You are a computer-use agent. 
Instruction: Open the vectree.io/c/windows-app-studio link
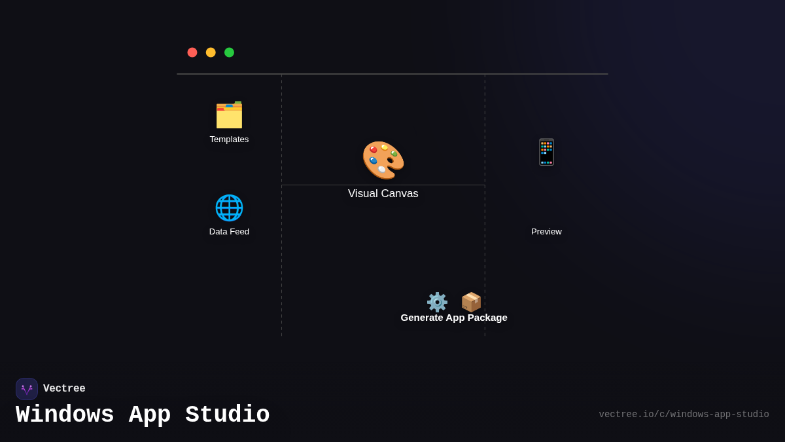click(684, 414)
